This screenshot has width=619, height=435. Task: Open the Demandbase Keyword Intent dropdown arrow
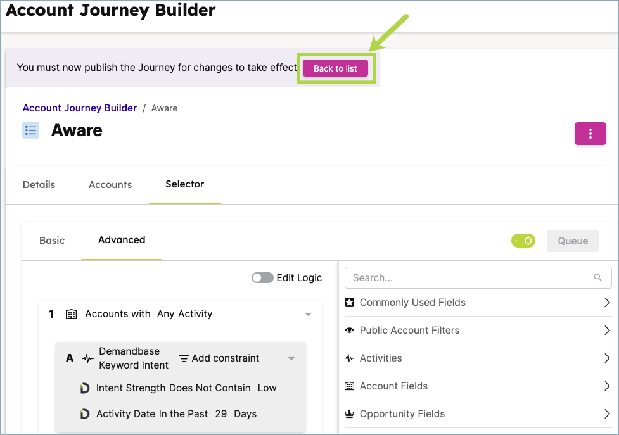click(x=291, y=358)
